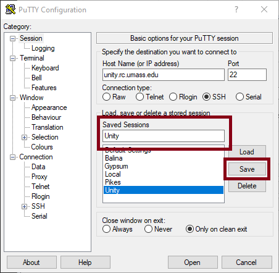The width and height of the screenshot is (279, 273).
Task: Collapse the Connection tree node
Action: (x=13, y=157)
